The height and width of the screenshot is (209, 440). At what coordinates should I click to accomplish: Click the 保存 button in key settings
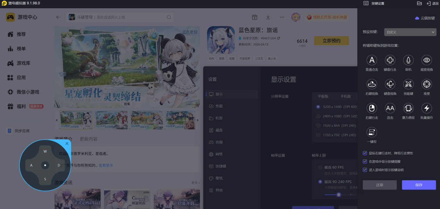419,185
